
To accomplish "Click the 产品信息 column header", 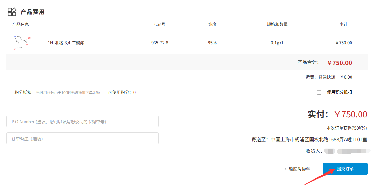I will [21, 24].
